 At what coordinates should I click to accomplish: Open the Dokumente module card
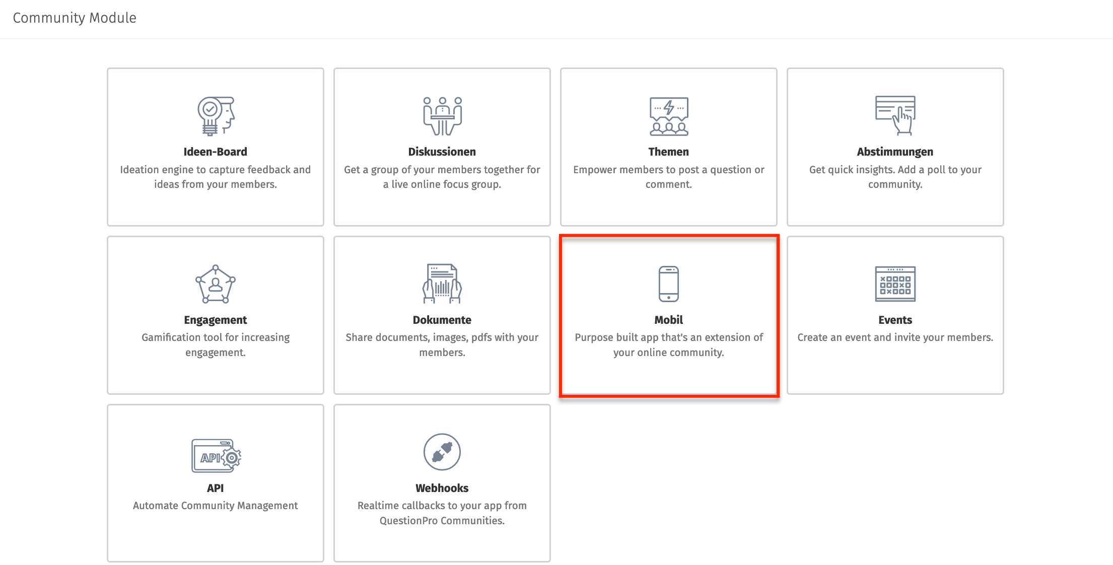pyautogui.click(x=442, y=315)
